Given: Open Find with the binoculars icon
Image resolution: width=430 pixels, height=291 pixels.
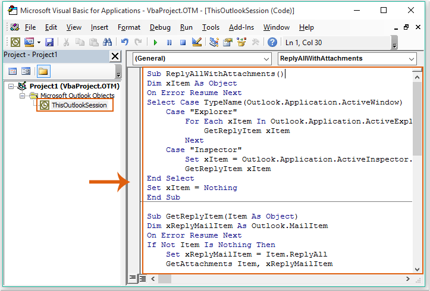Looking at the screenshot, I should click(x=107, y=42).
